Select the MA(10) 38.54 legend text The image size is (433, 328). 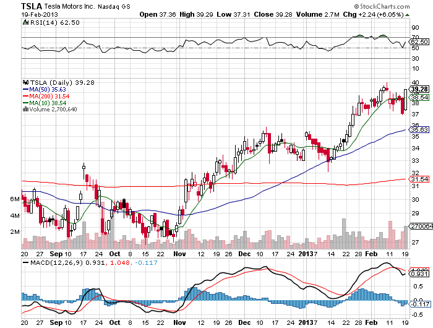click(48, 103)
